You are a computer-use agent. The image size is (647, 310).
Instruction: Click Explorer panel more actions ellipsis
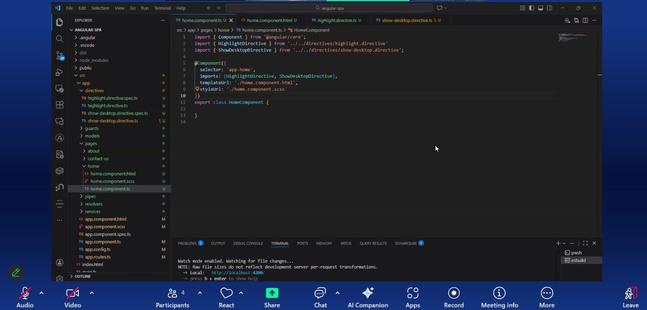coord(163,20)
